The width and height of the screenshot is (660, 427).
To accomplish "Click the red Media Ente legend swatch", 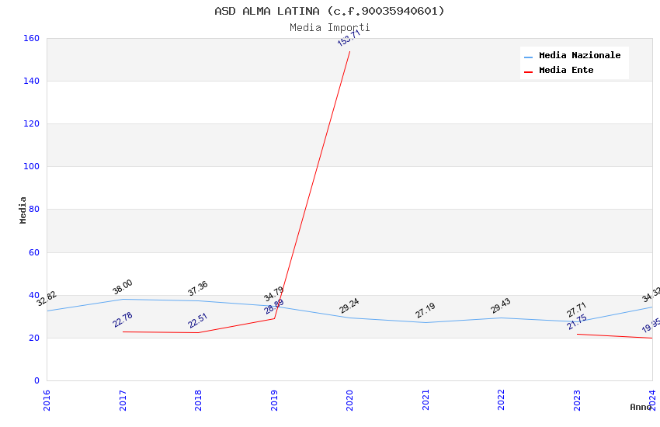I will click(528, 72).
